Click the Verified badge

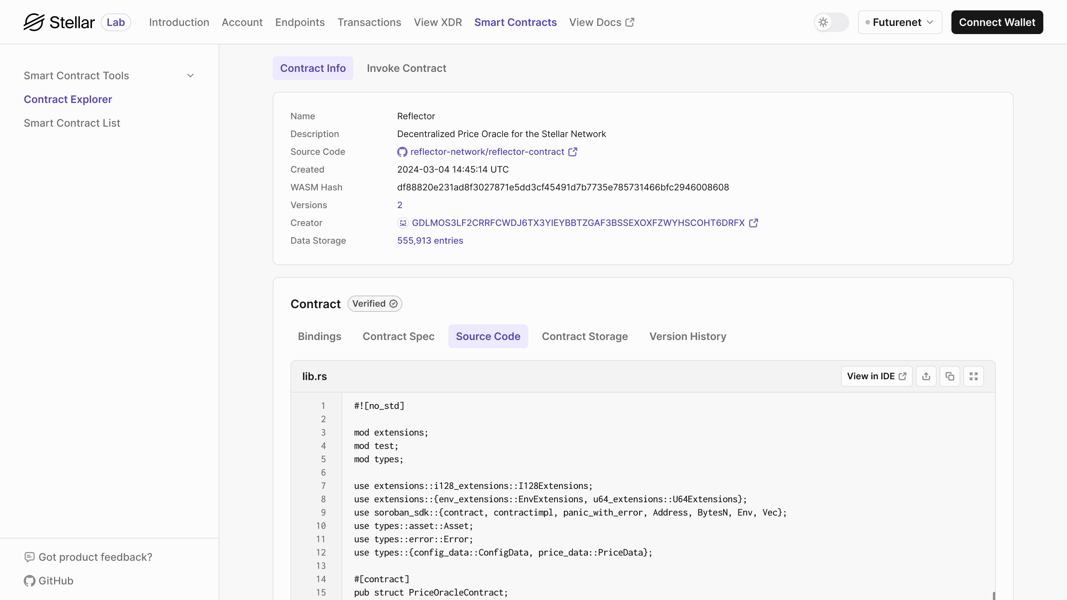[x=375, y=304]
